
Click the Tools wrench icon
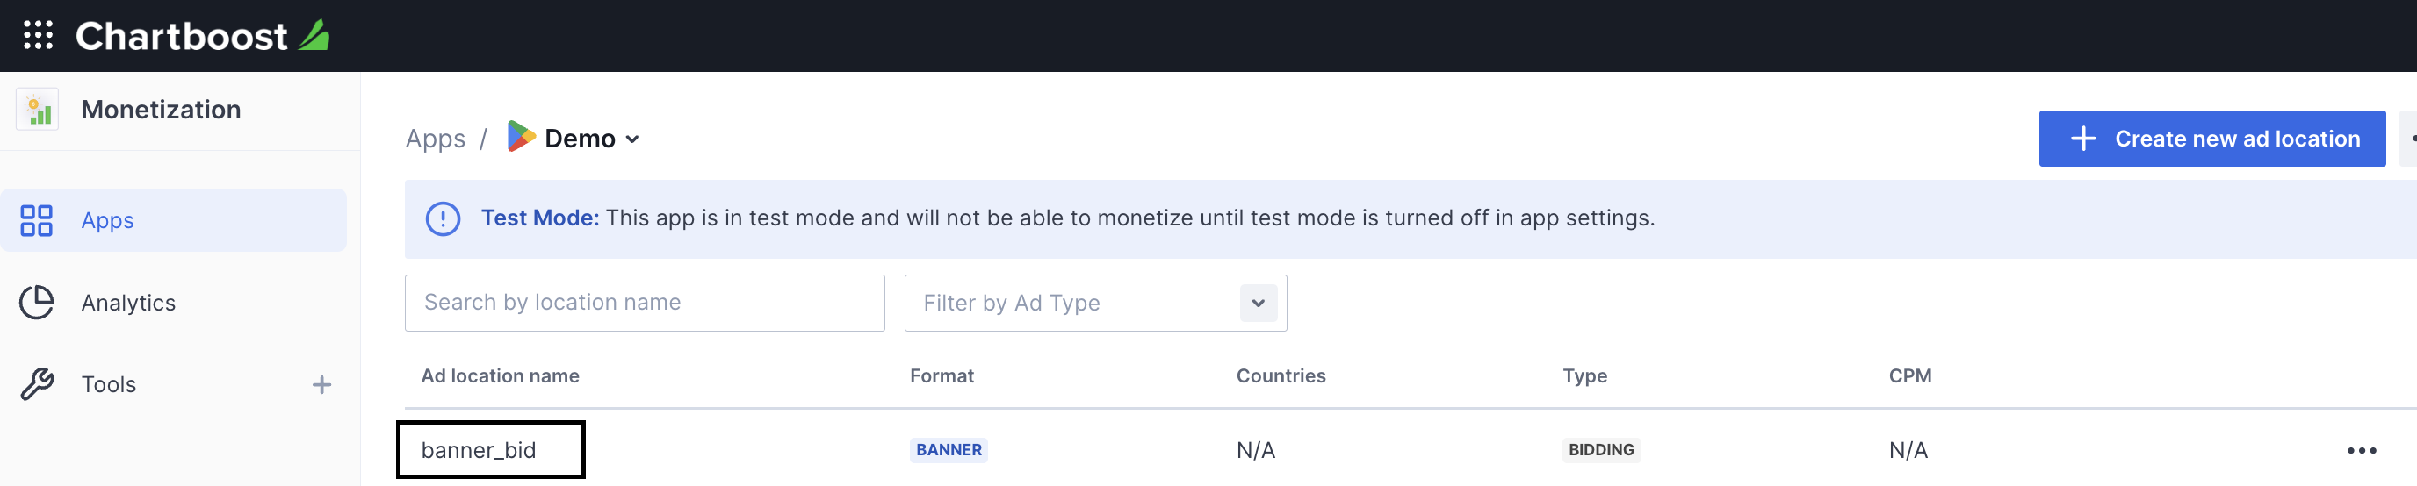37,384
